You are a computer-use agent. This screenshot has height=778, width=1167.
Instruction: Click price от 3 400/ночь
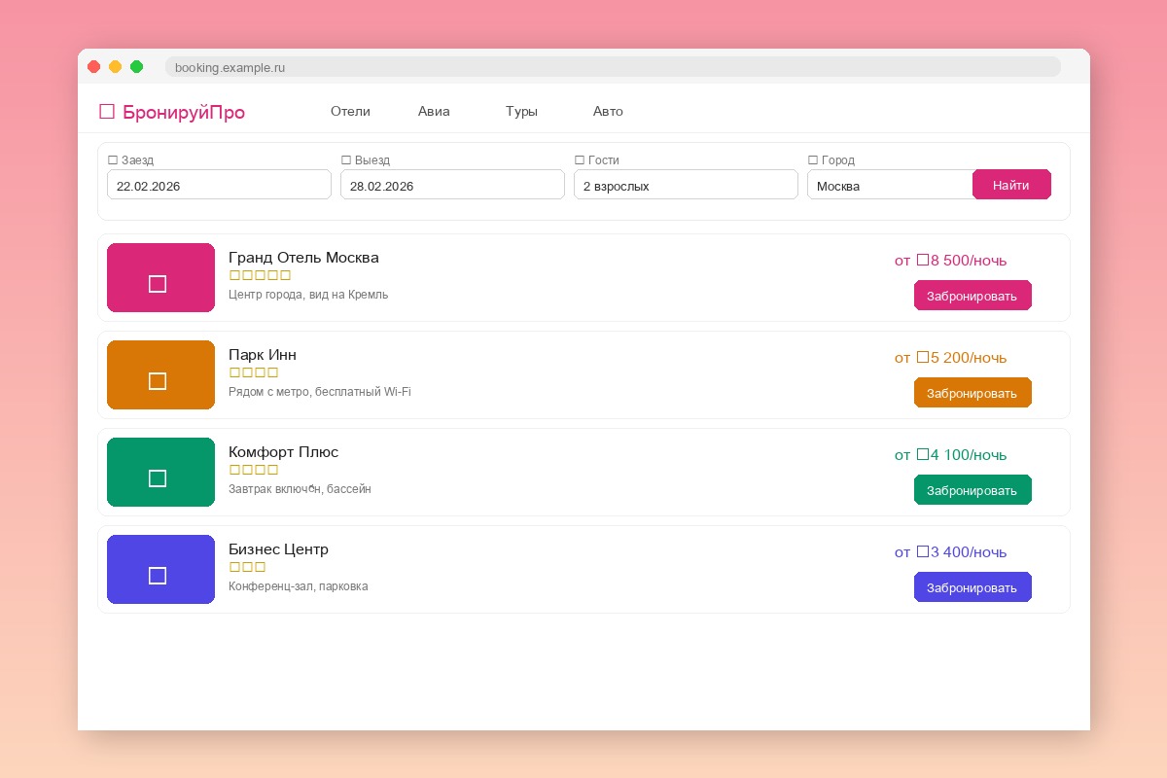(x=951, y=552)
